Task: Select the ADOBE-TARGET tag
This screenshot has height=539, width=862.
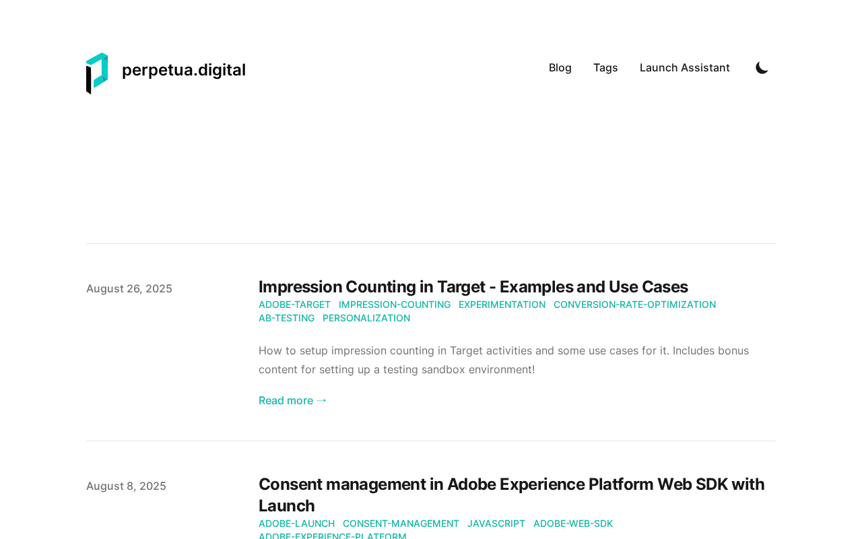Action: tap(294, 305)
